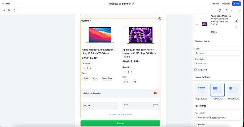Open the notifications bell icon
Image resolution: width=244 pixels, height=127 pixels.
pos(14,10)
